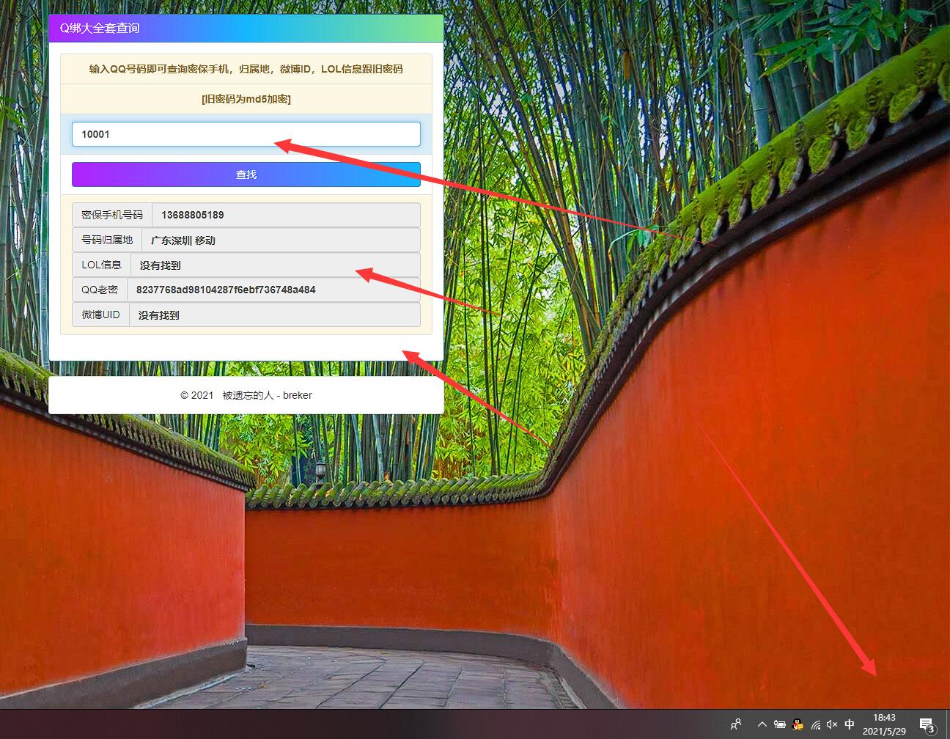Expand the hidden system tray icons
The width and height of the screenshot is (950, 739).
[x=762, y=724]
